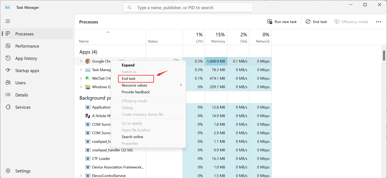Click the crashpad_handler (32 bit) icon

click(x=88, y=150)
